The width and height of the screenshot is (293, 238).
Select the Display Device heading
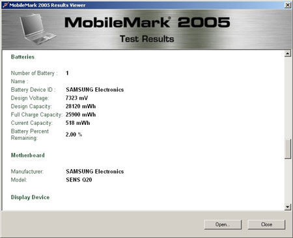click(30, 197)
